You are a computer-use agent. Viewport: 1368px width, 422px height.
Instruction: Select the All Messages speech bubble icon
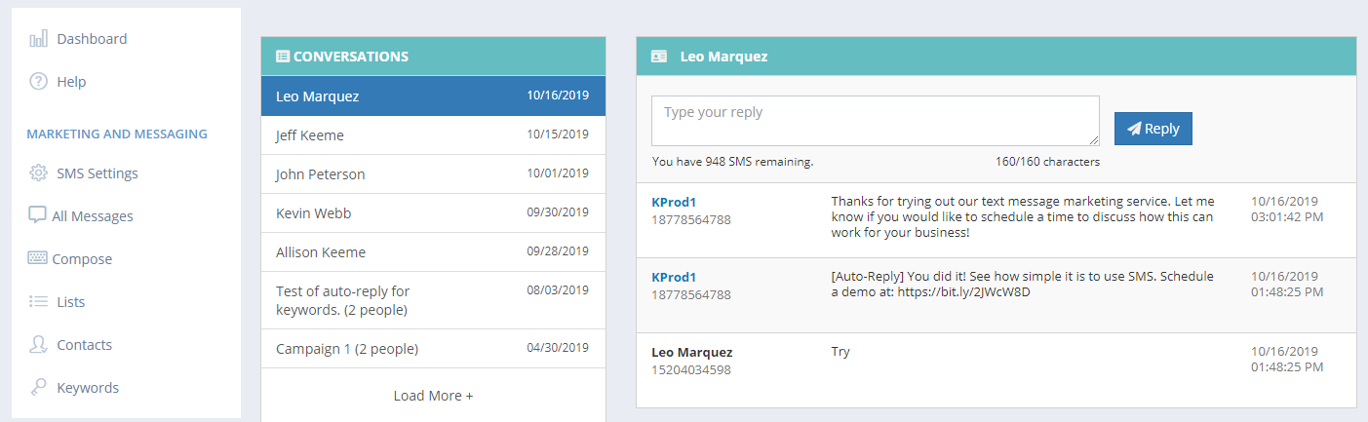(37, 215)
